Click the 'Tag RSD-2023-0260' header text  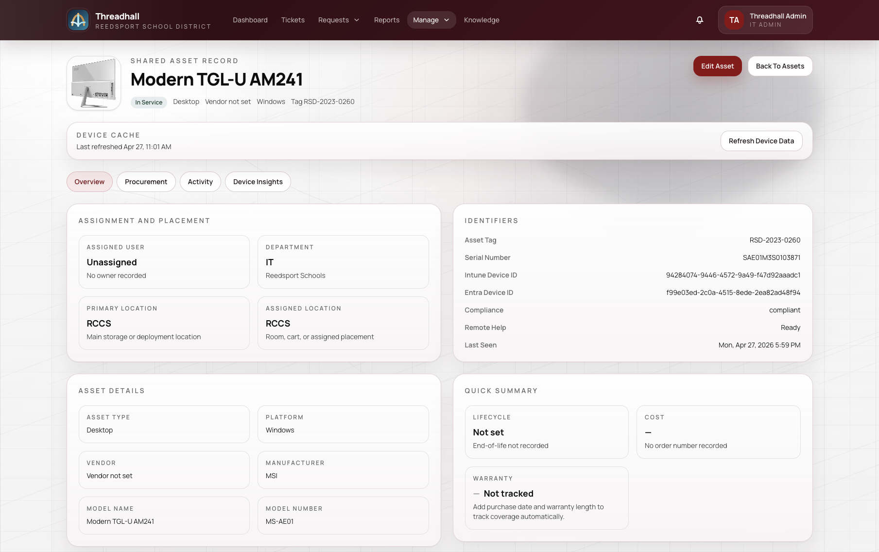pyautogui.click(x=323, y=102)
